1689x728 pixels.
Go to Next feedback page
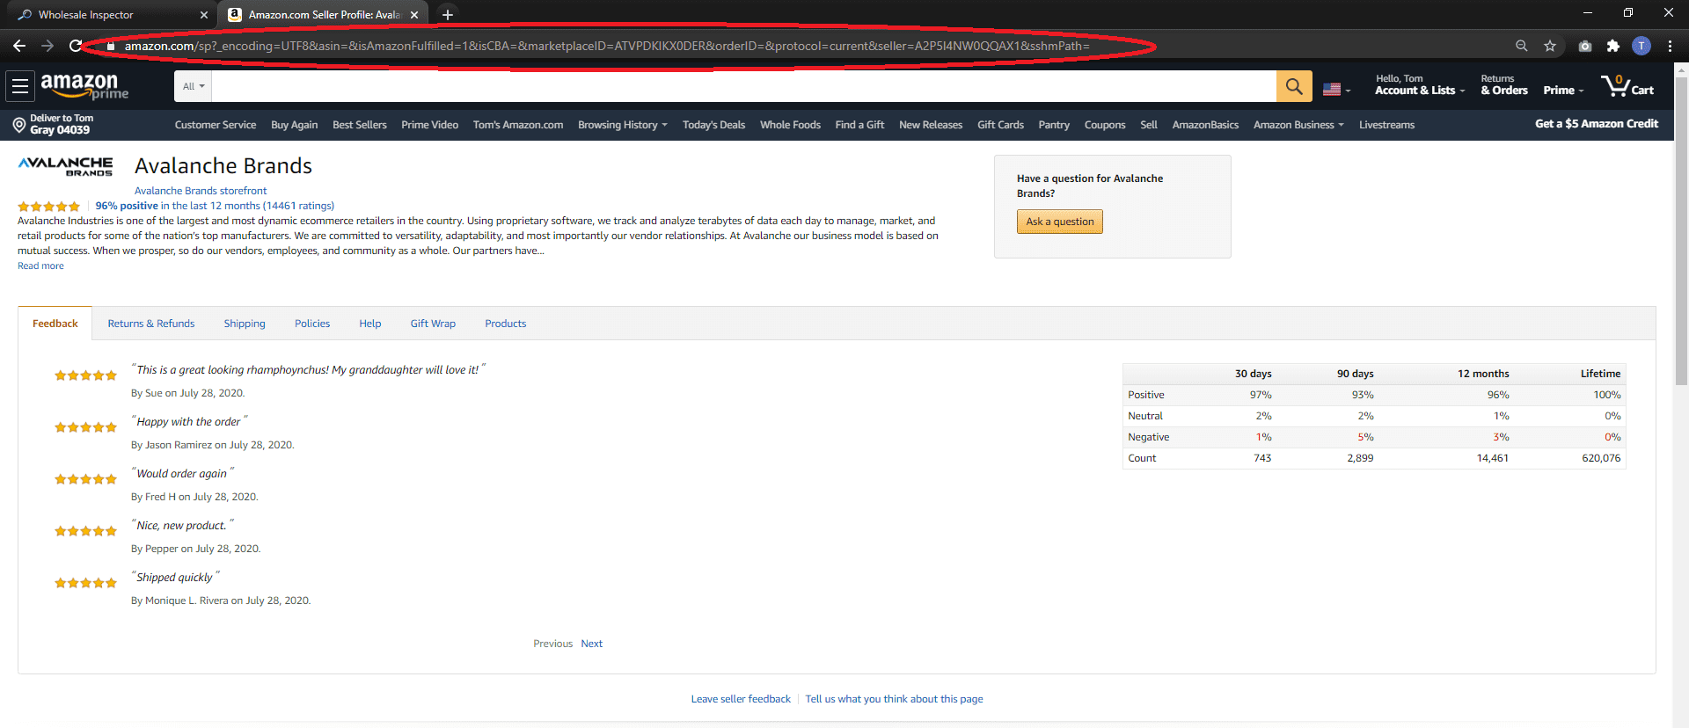tap(591, 644)
